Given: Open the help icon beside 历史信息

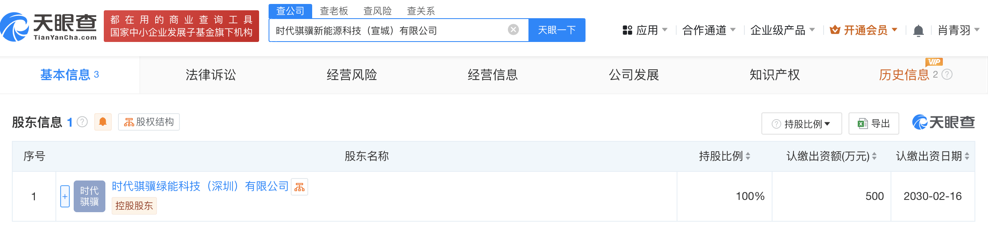Looking at the screenshot, I should pos(947,74).
